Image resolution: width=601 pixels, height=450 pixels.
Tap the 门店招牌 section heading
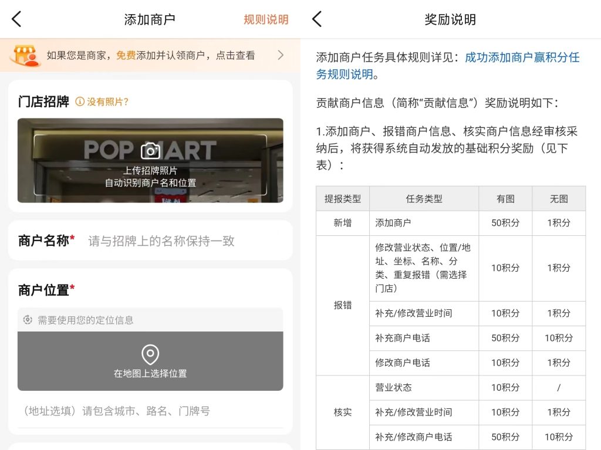tap(43, 101)
